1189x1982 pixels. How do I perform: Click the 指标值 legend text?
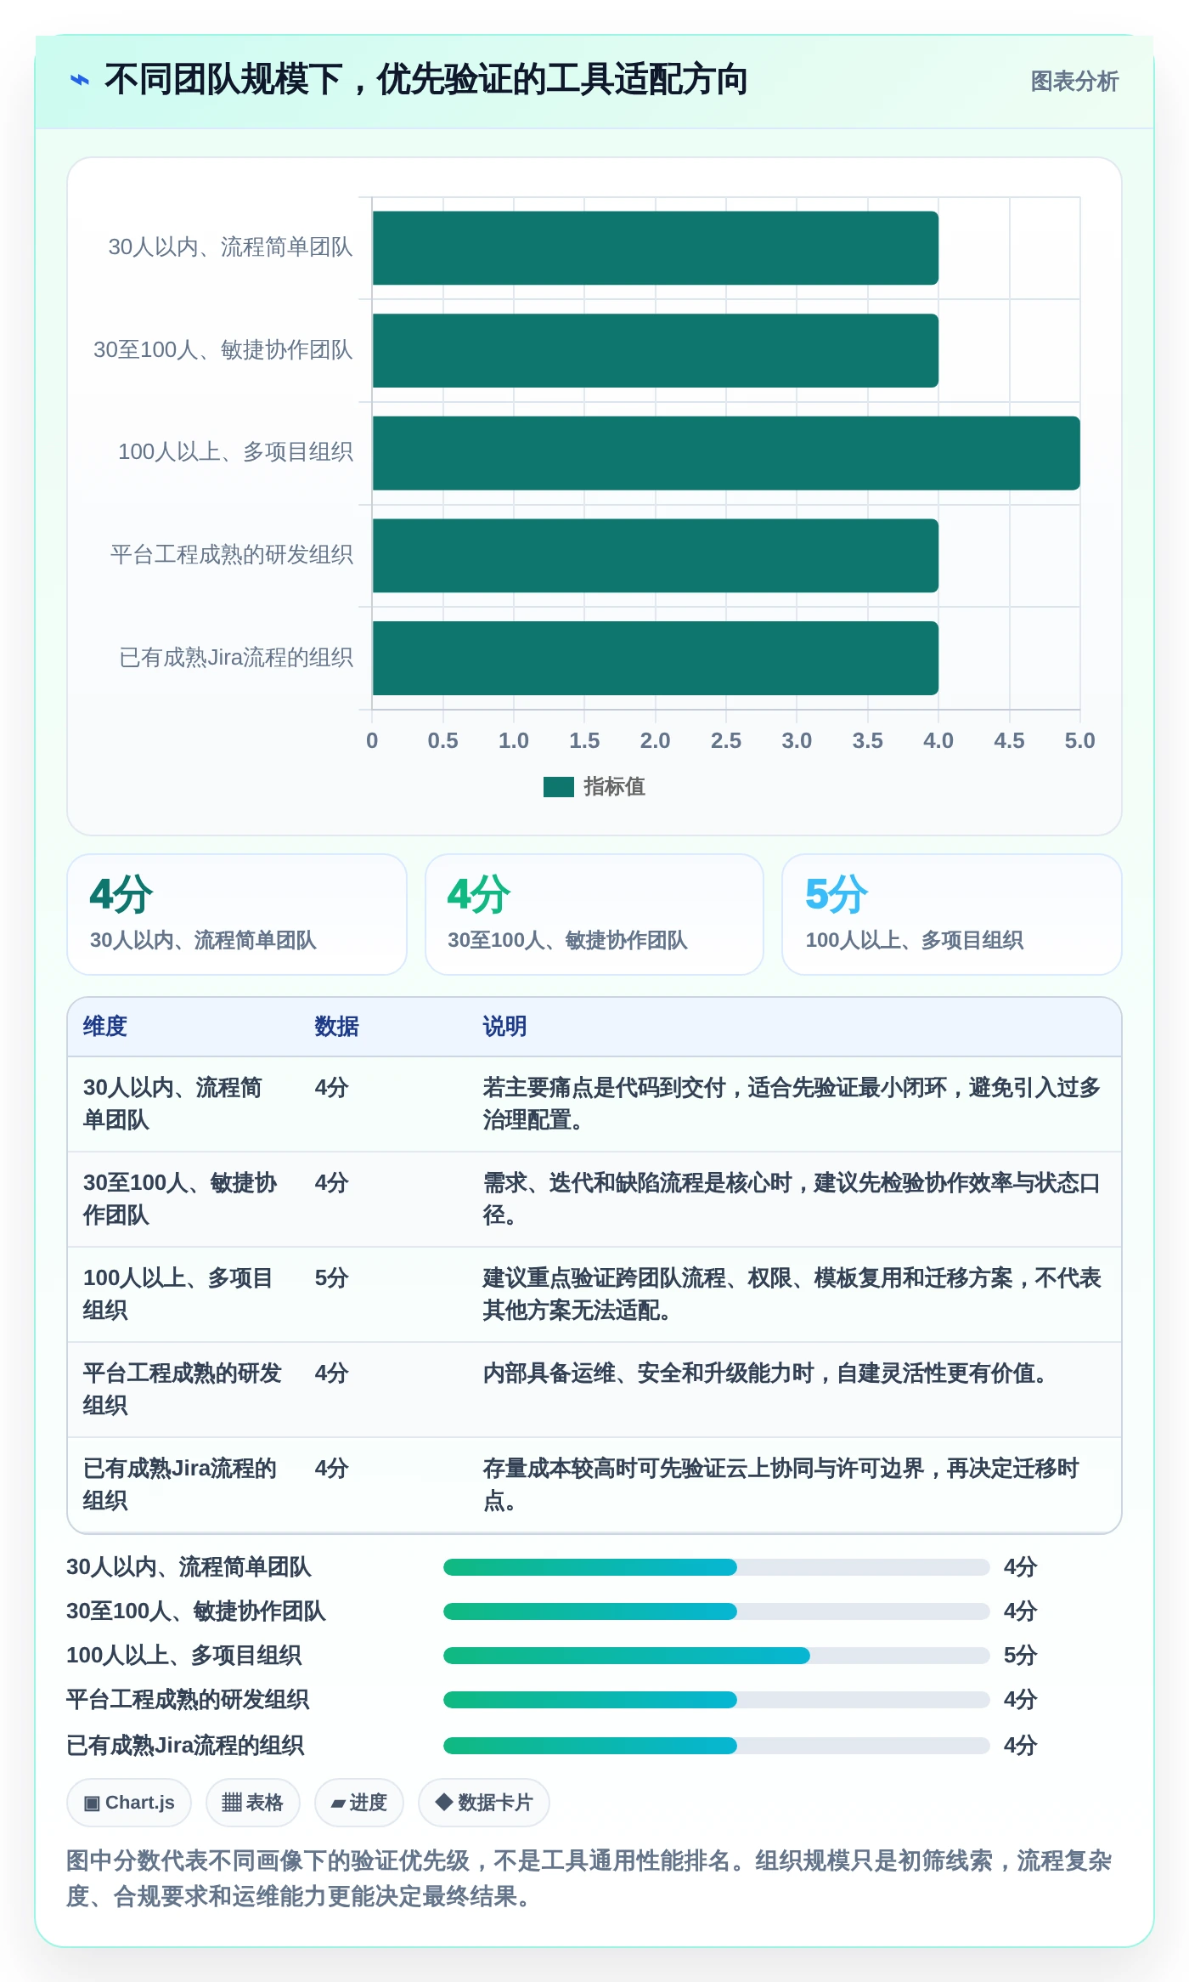614,787
